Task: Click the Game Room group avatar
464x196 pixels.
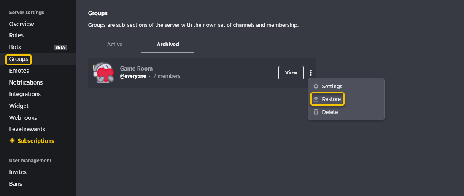Action: click(103, 73)
